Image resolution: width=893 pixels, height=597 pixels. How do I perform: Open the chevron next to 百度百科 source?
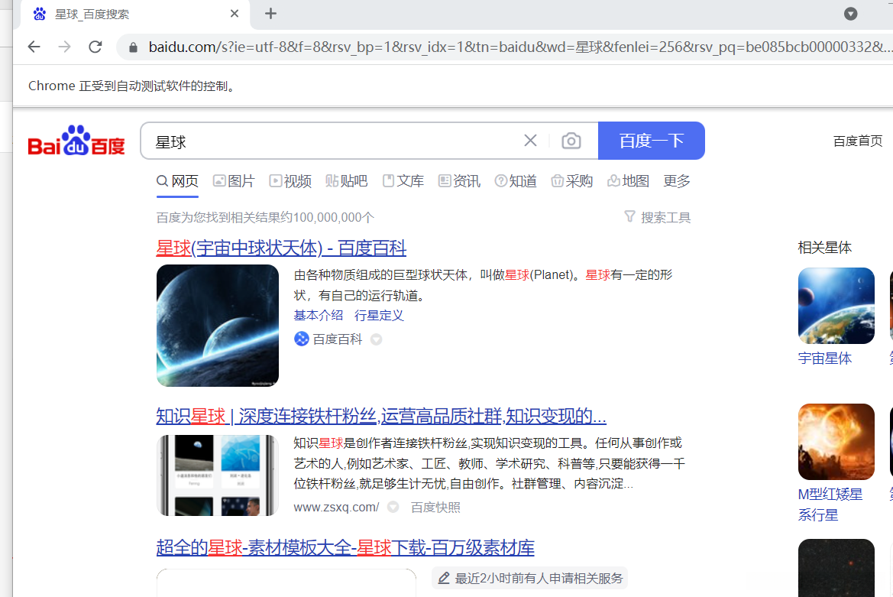pyautogui.click(x=375, y=339)
